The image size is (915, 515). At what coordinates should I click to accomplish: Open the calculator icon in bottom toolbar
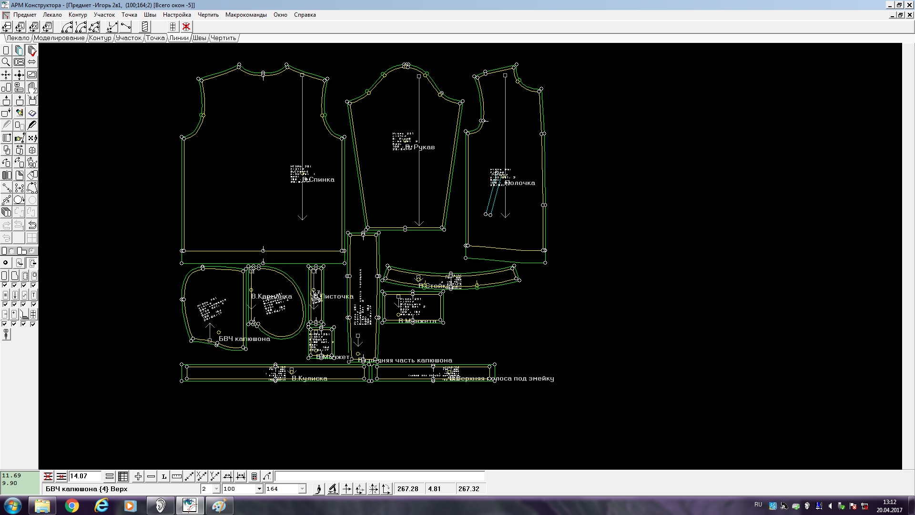[x=254, y=476]
